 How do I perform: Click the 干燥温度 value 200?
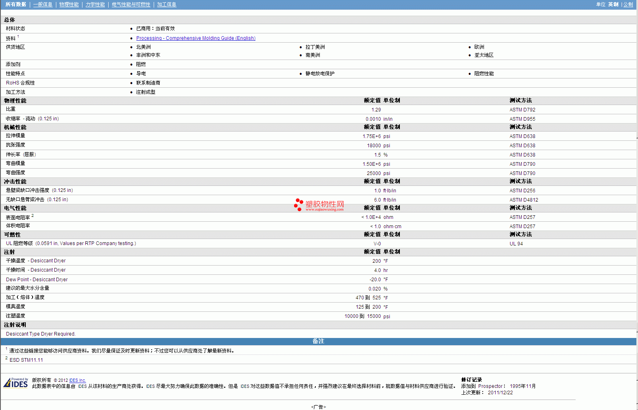coord(377,261)
